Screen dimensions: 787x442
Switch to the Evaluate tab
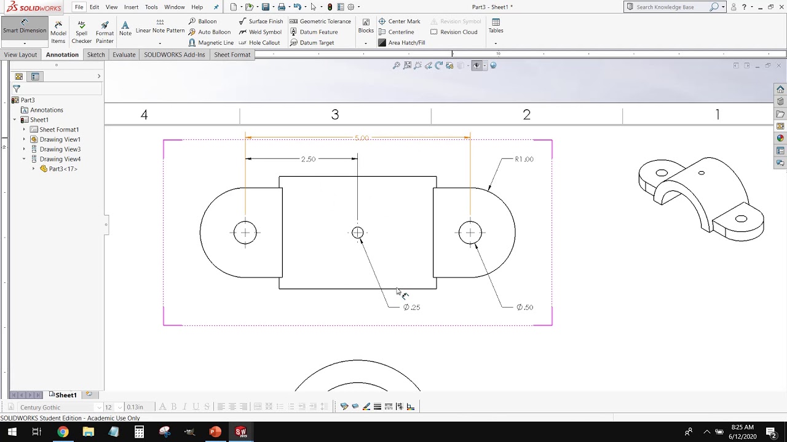pyautogui.click(x=124, y=55)
